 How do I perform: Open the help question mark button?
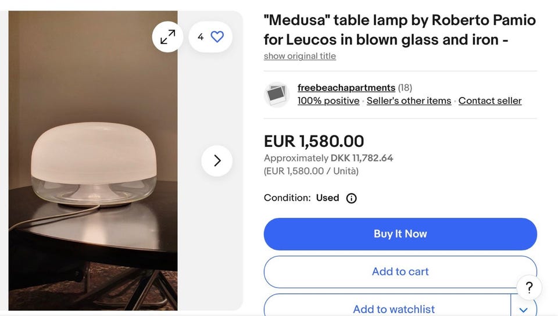[529, 288]
